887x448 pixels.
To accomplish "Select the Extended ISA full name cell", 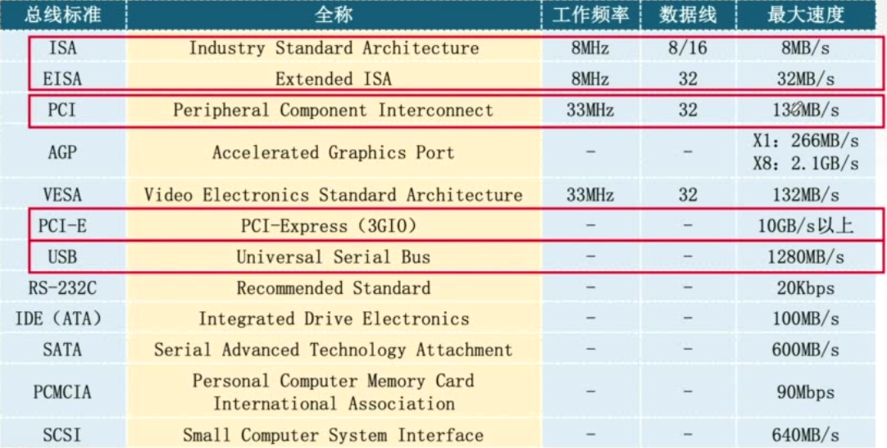I will [x=334, y=79].
